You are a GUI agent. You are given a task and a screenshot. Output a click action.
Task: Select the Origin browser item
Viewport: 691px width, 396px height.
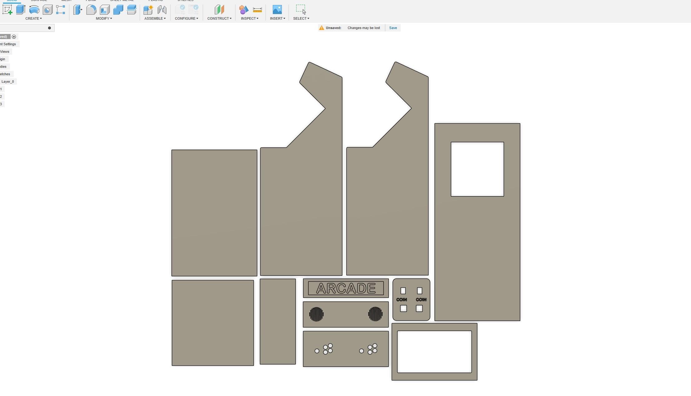pos(3,59)
